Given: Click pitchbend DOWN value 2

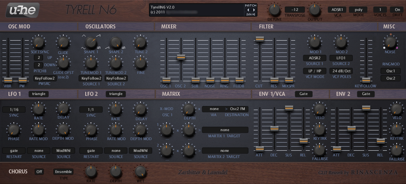Looking at the screenshot, I should [x=38, y=65].
